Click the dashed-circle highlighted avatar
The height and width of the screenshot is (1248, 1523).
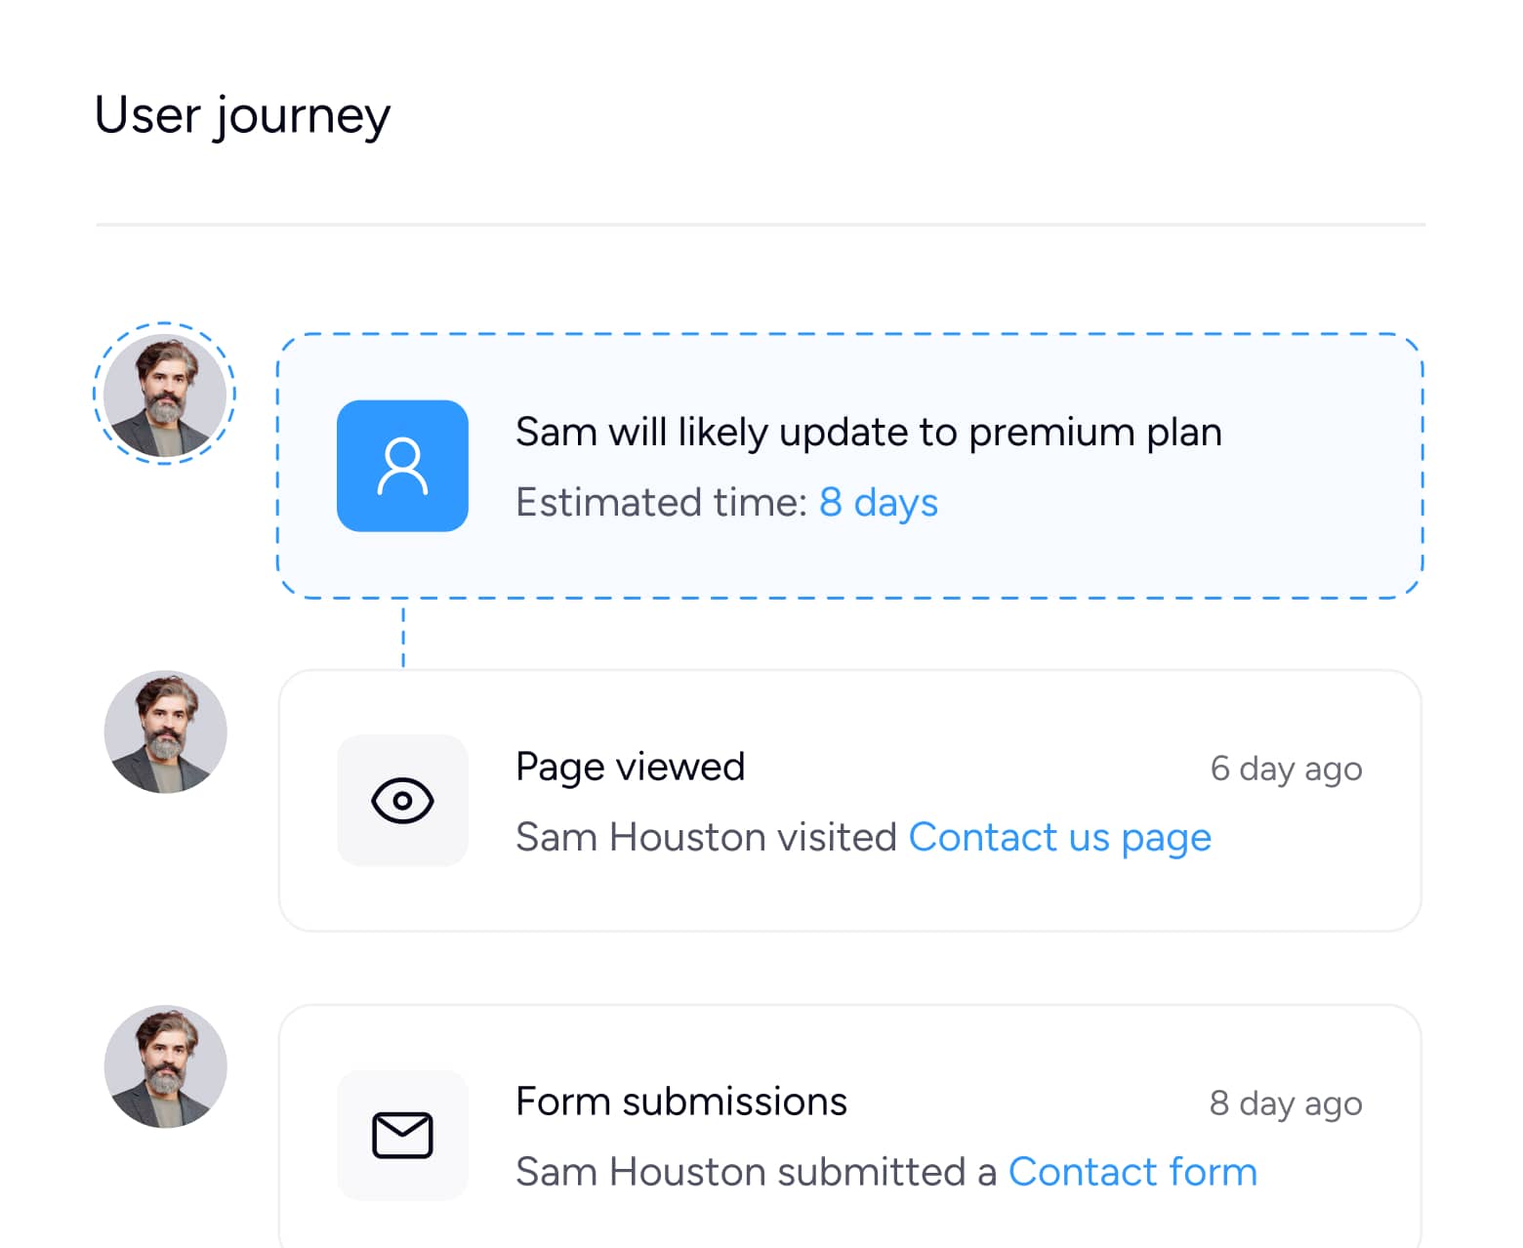coord(165,394)
